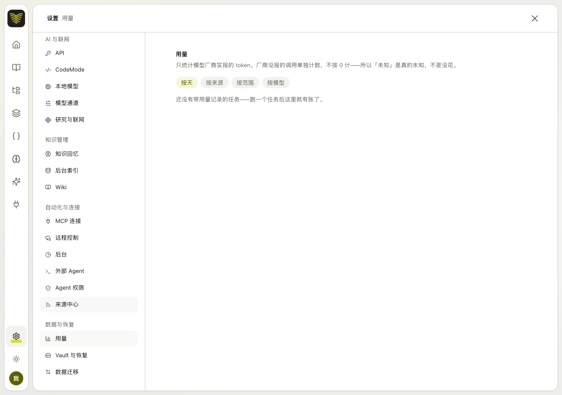Open API settings
The width and height of the screenshot is (562, 395).
[x=89, y=53]
